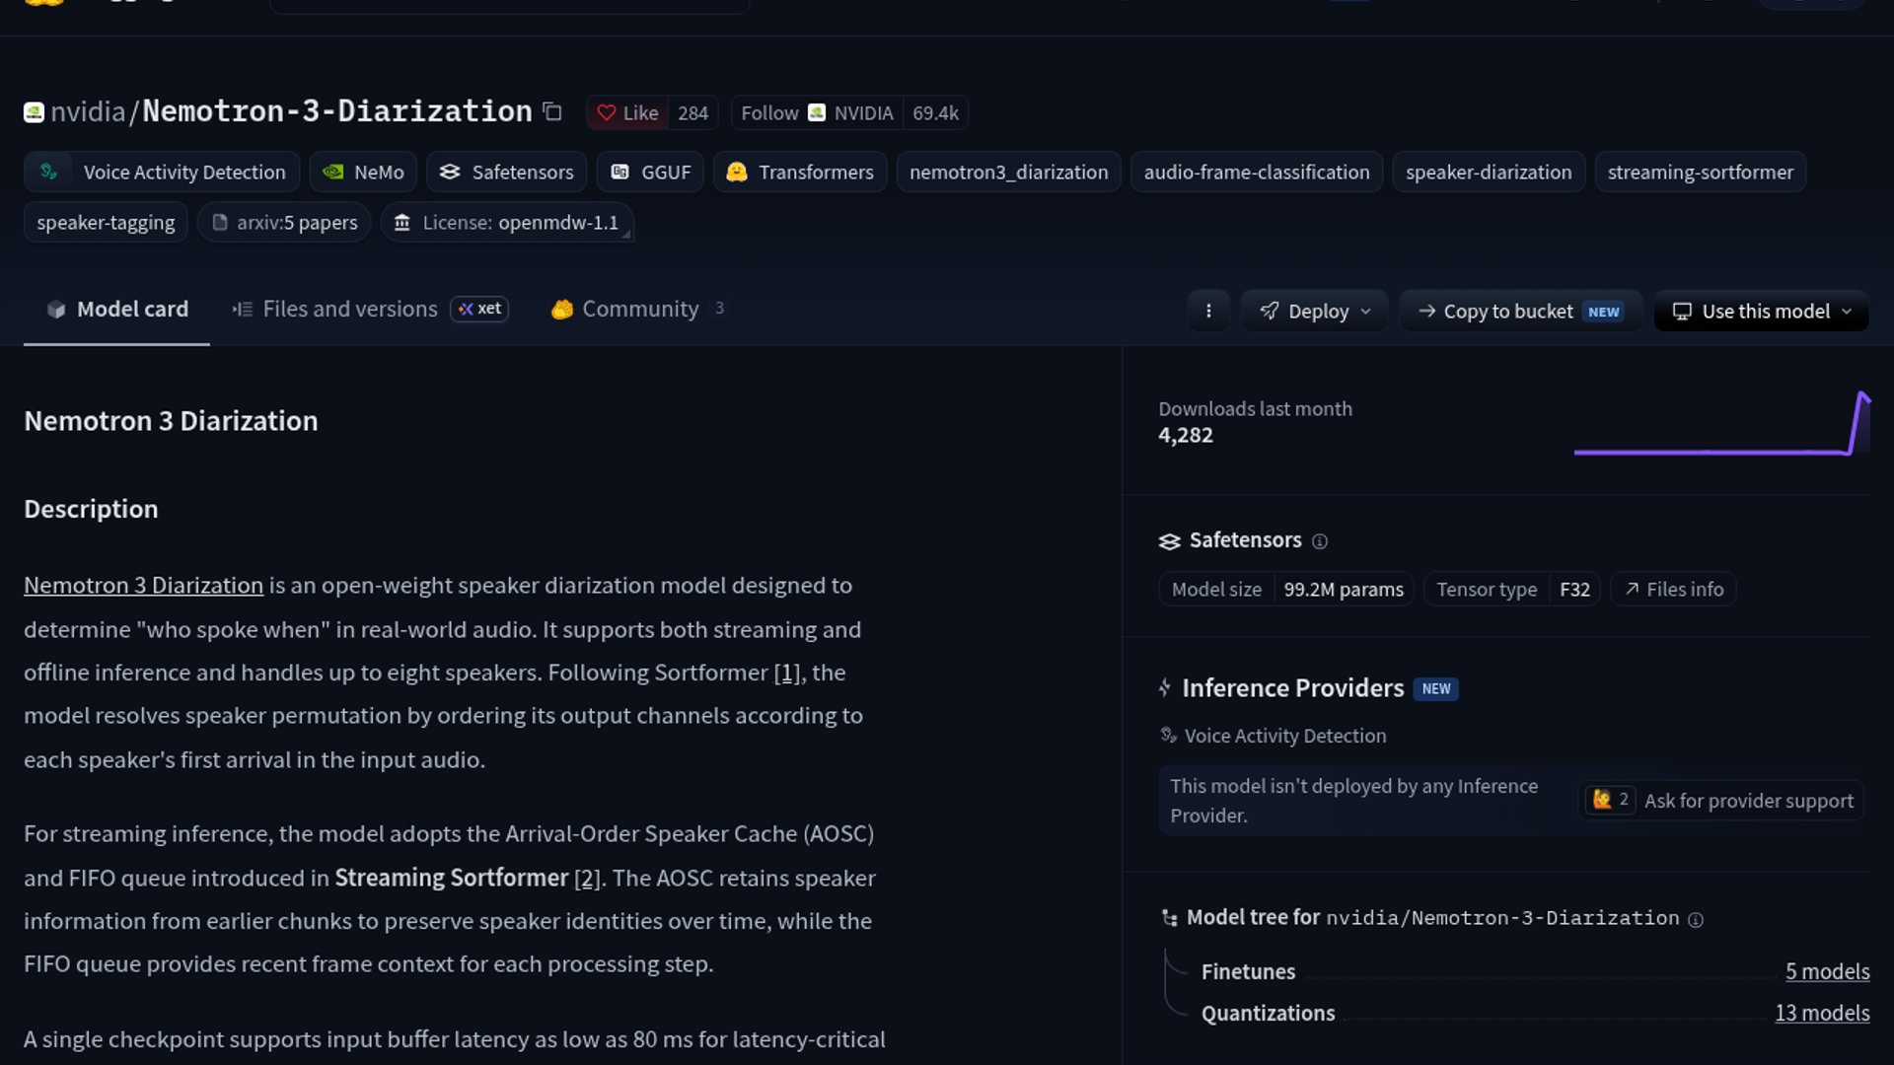The height and width of the screenshot is (1065, 1894).
Task: Click the Model tree info icon
Action: (x=1696, y=920)
